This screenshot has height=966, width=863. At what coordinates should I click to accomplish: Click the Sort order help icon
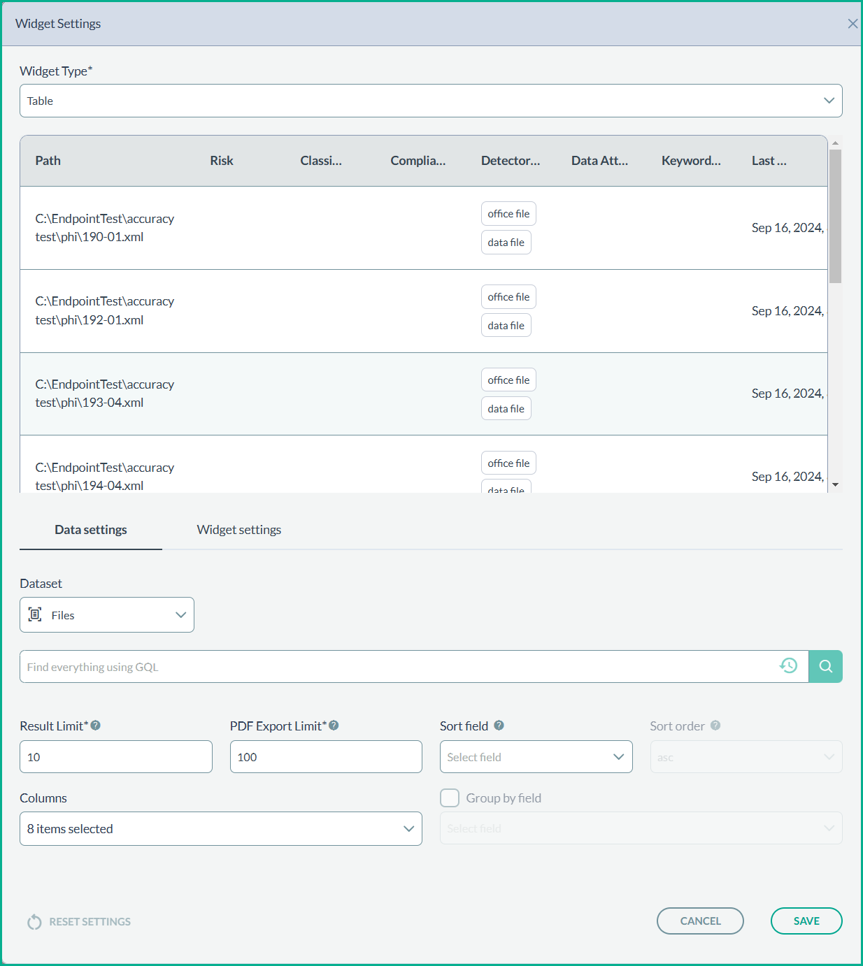(x=715, y=726)
